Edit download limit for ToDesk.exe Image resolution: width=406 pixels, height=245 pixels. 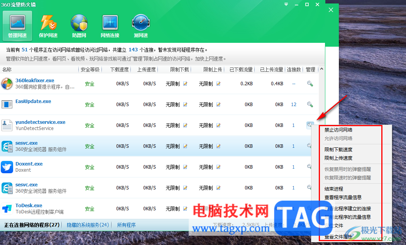click(x=185, y=208)
